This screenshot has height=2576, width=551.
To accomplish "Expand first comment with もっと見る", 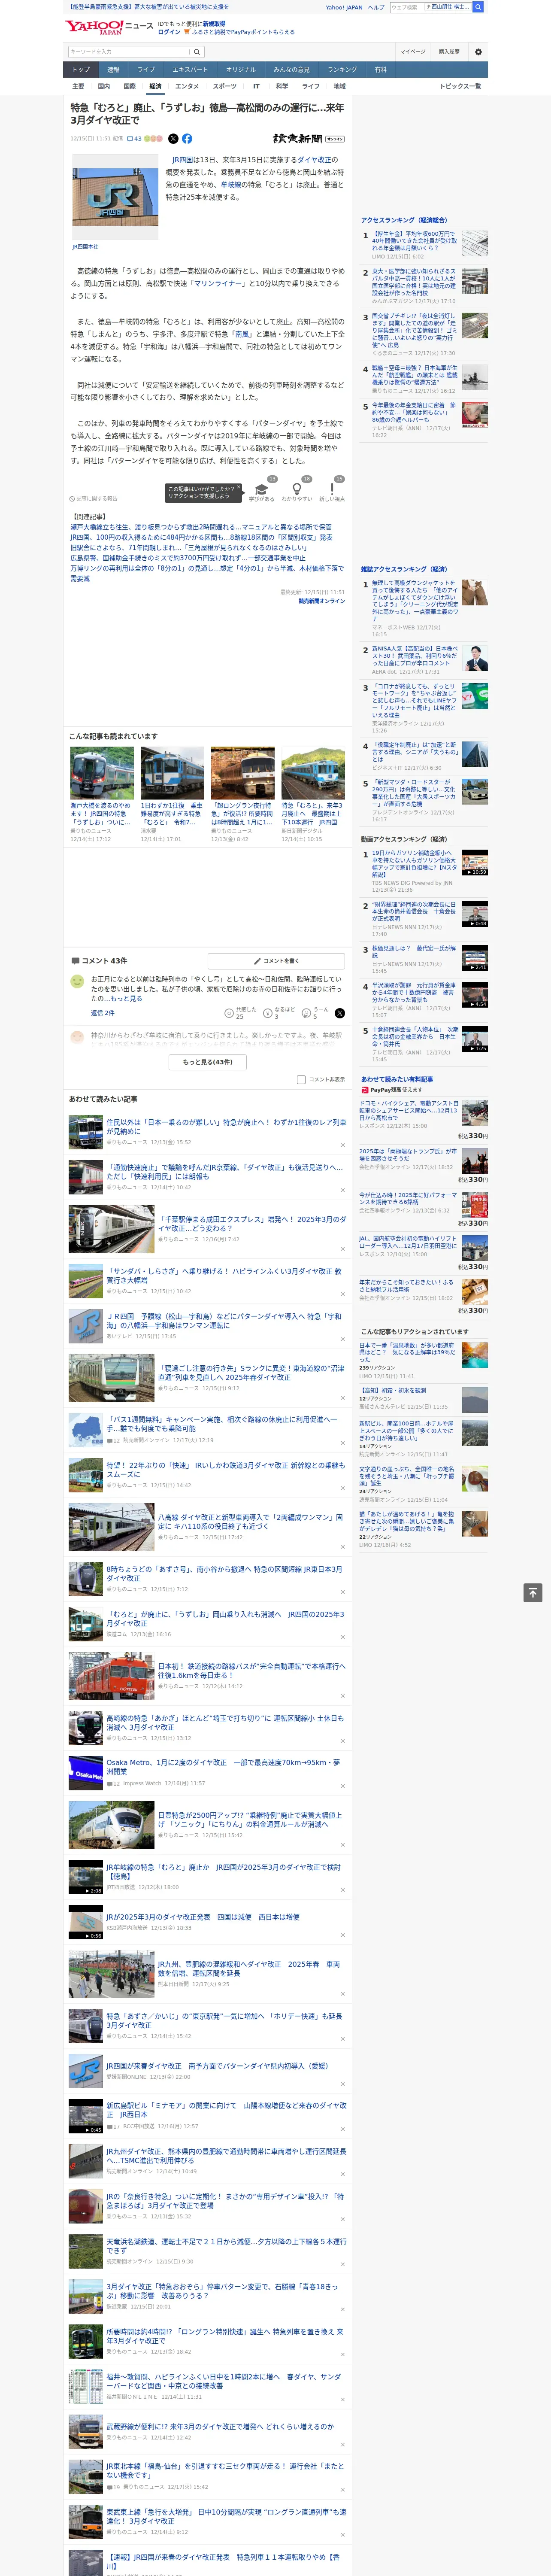I will tap(126, 998).
